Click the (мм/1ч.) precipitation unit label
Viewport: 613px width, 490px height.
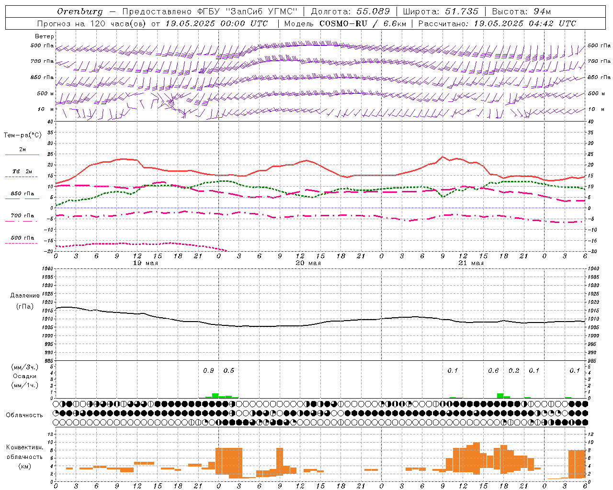pos(24,385)
